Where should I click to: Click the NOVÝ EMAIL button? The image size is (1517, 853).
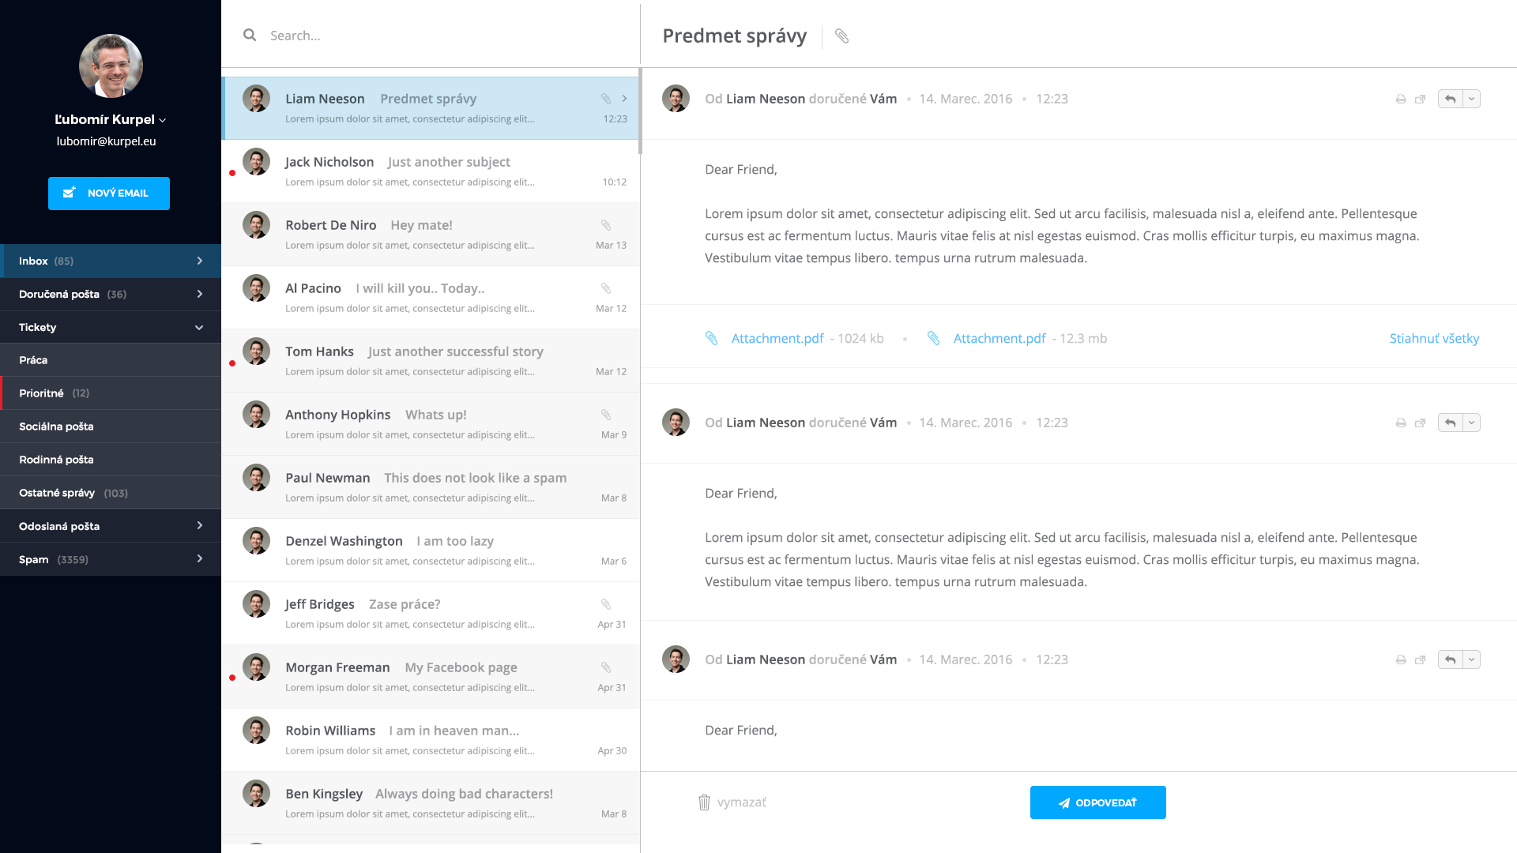[x=109, y=194]
